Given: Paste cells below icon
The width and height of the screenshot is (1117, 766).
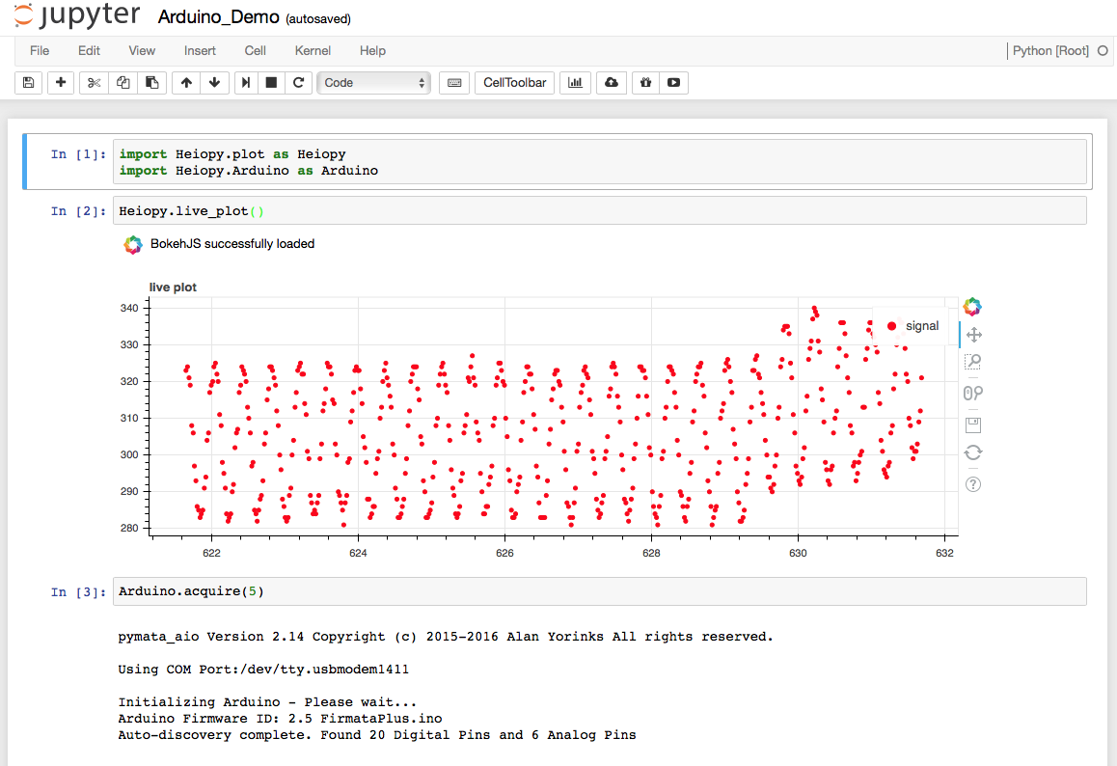Looking at the screenshot, I should click(151, 83).
